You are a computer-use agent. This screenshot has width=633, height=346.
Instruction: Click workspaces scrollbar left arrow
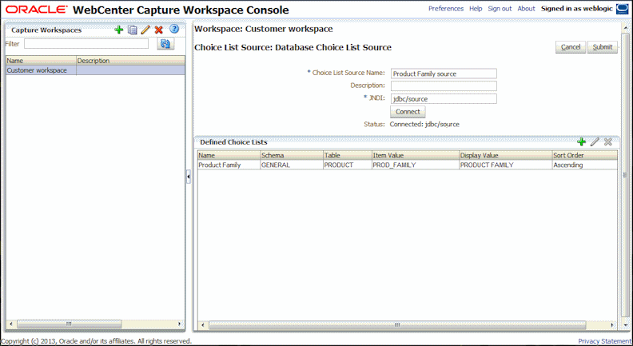pos(11,324)
